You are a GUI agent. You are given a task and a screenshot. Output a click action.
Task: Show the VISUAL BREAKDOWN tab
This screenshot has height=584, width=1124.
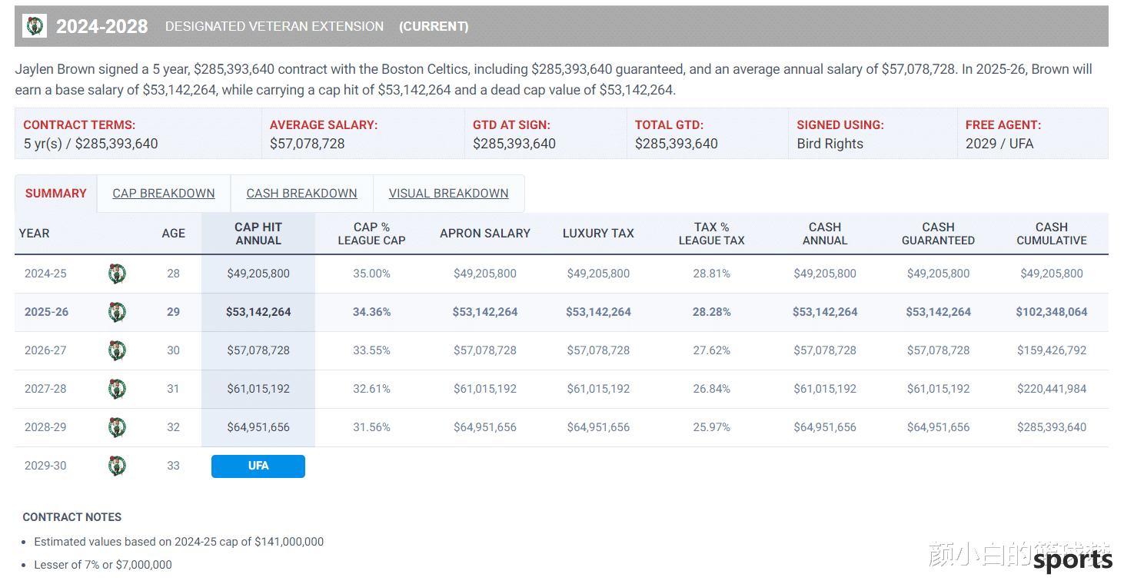point(449,194)
